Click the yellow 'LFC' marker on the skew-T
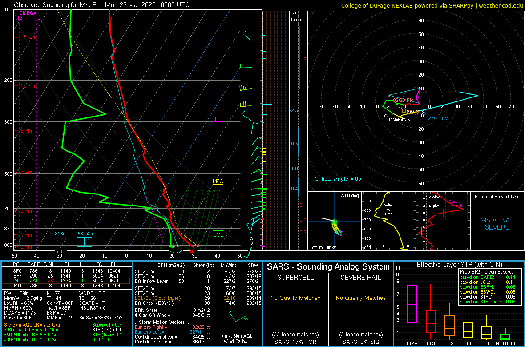 point(218,182)
